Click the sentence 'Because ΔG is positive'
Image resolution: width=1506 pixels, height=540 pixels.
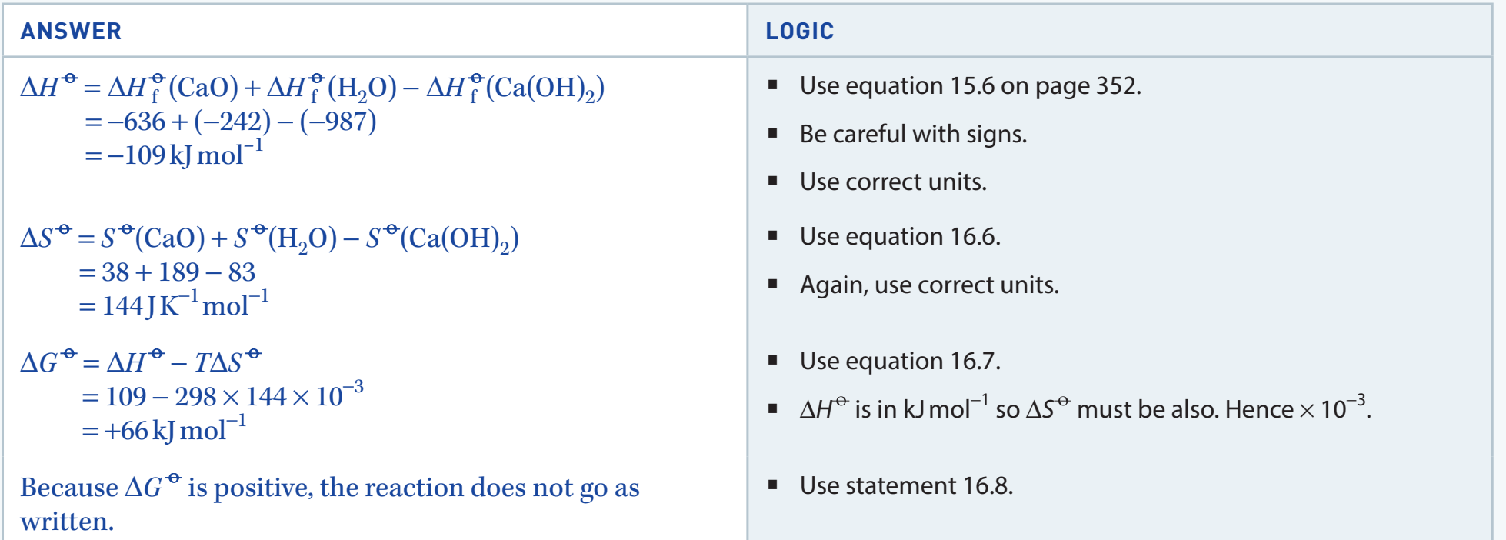pyautogui.click(x=329, y=503)
